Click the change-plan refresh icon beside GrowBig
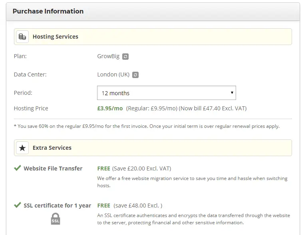This screenshot has width=306, height=235. pos(125,57)
